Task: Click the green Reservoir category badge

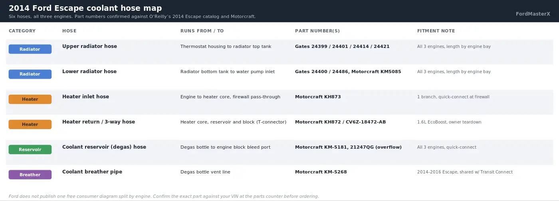Action: point(30,149)
